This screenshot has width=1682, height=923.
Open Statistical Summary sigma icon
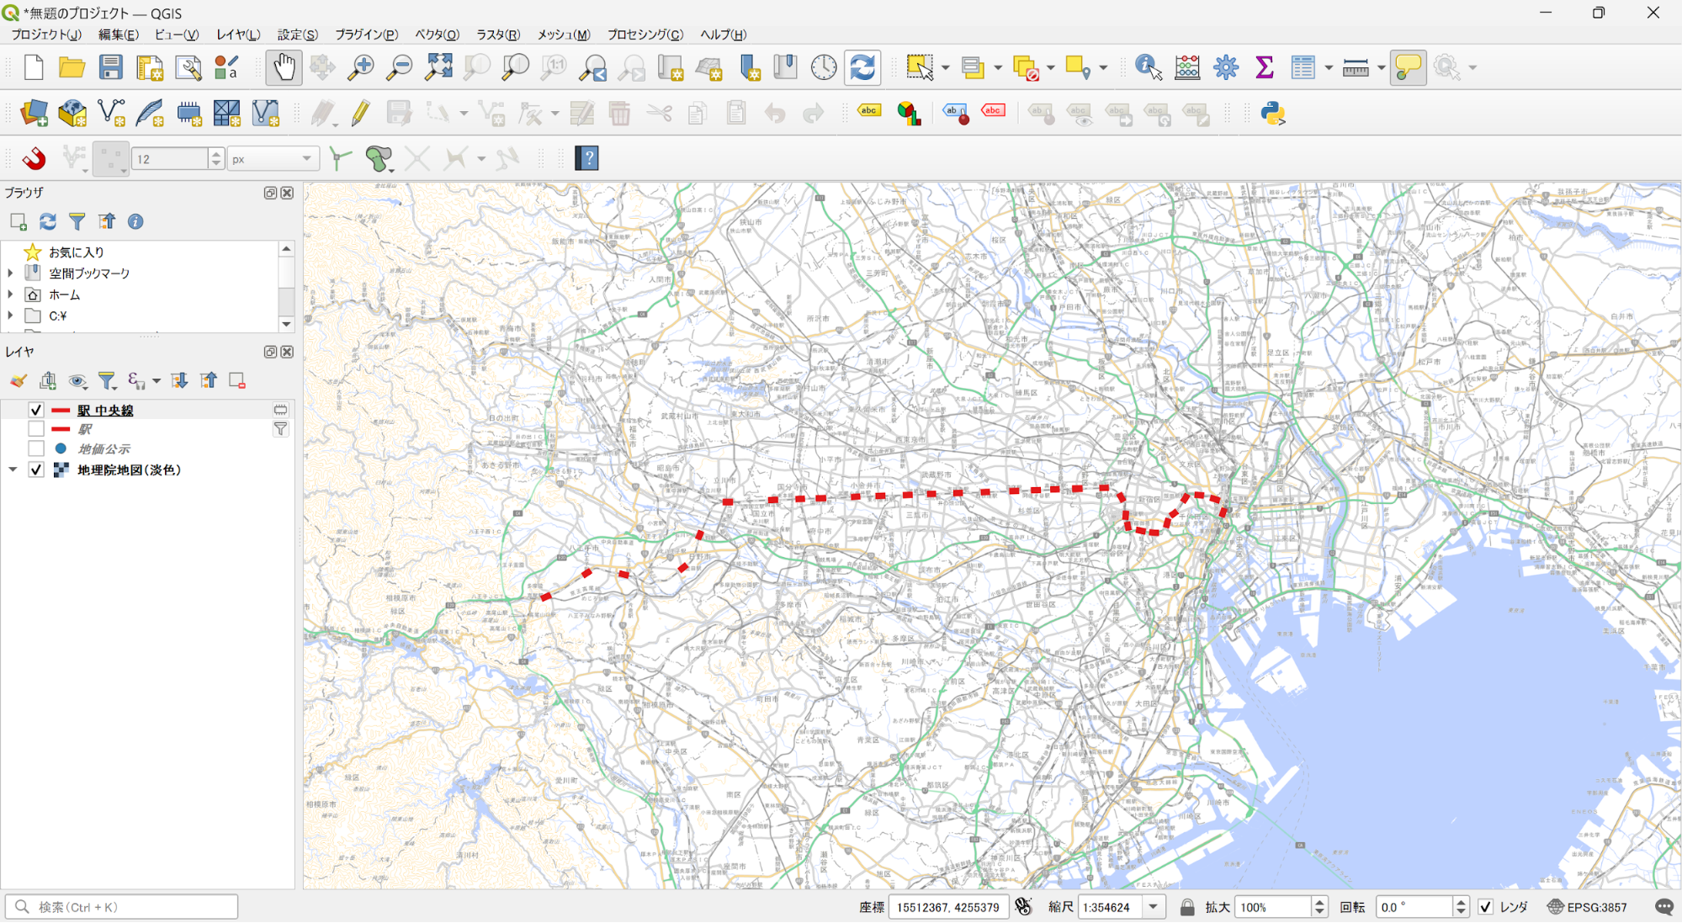pyautogui.click(x=1264, y=67)
